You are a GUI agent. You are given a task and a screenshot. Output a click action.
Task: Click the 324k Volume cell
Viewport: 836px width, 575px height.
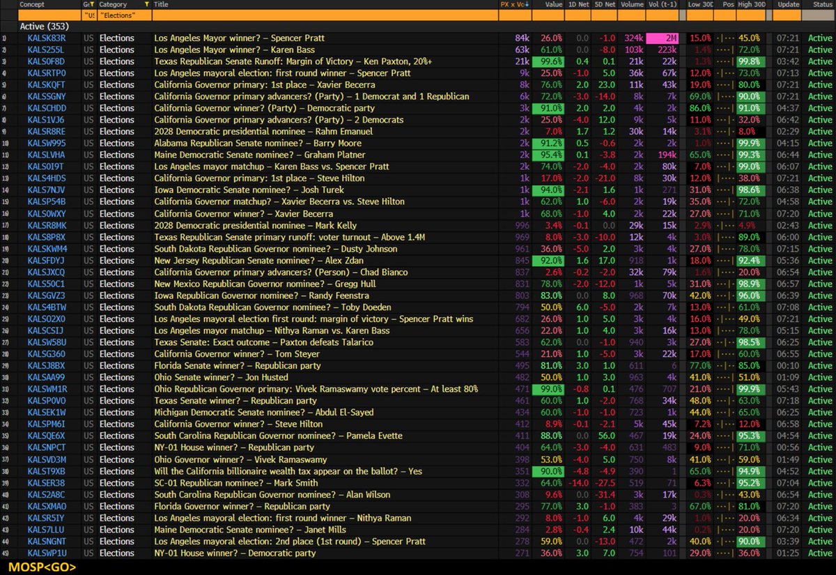tap(634, 38)
